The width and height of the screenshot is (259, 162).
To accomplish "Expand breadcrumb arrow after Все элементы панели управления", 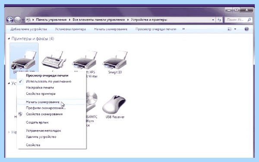I will coord(128,20).
